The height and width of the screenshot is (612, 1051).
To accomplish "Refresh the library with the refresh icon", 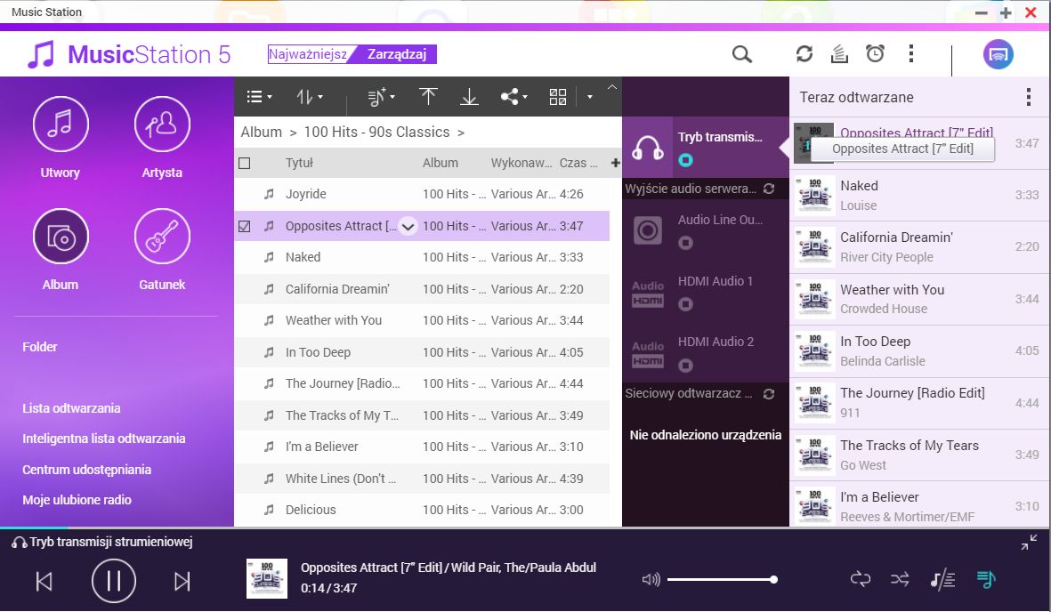I will [804, 53].
